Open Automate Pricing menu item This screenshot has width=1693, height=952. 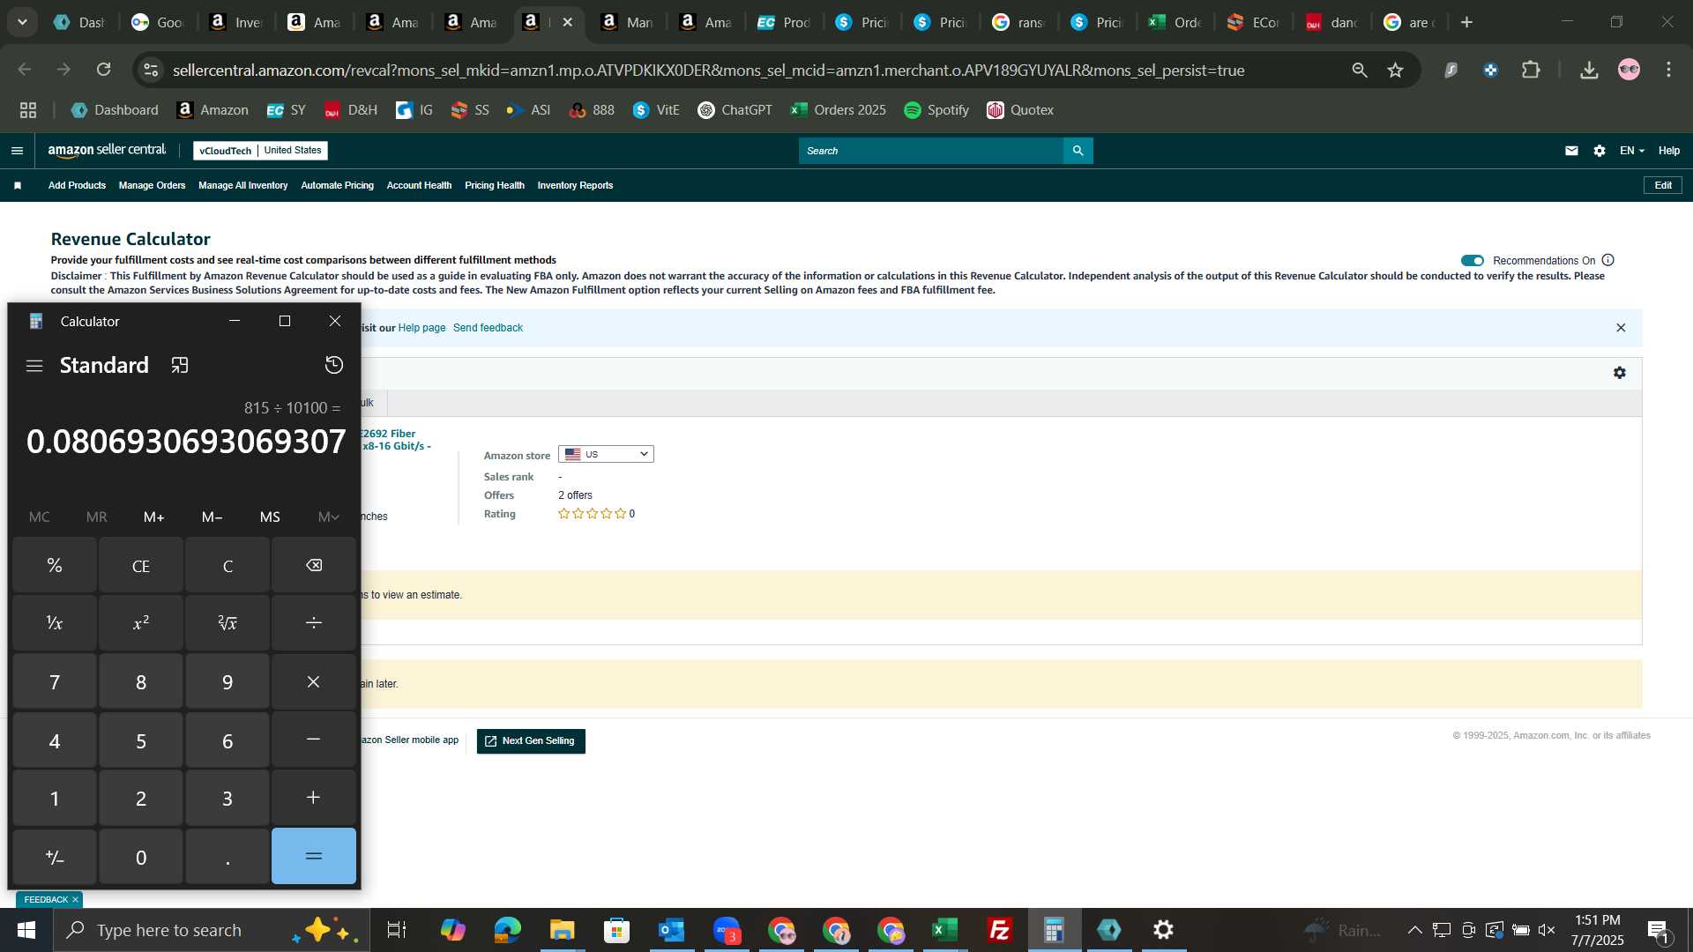coord(337,185)
